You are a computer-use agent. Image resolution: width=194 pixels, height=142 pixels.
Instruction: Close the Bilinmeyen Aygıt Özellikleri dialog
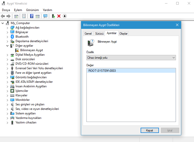click(177, 25)
